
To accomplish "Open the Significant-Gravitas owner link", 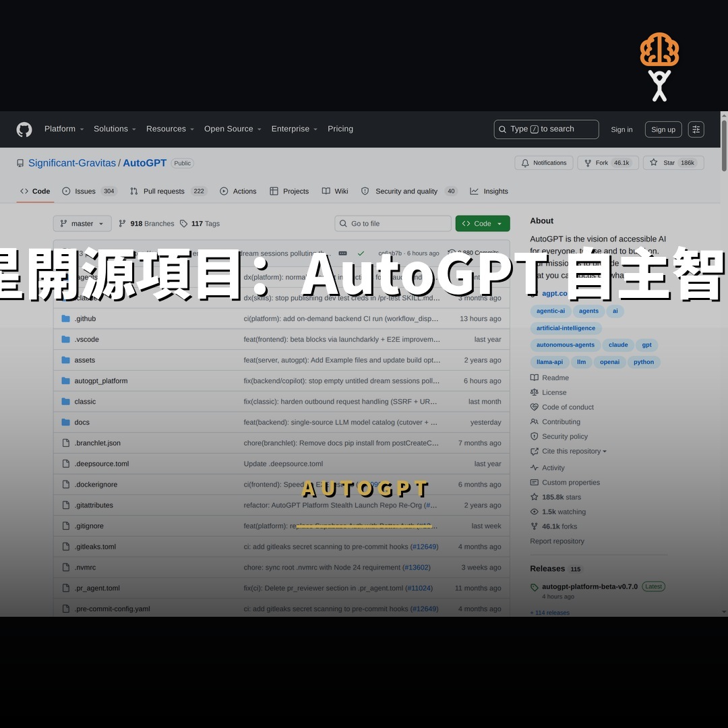I will pyautogui.click(x=72, y=163).
